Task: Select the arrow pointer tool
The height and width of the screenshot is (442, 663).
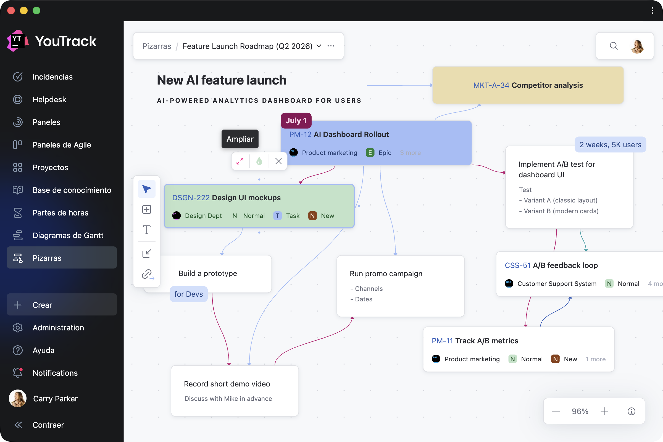Action: [146, 189]
